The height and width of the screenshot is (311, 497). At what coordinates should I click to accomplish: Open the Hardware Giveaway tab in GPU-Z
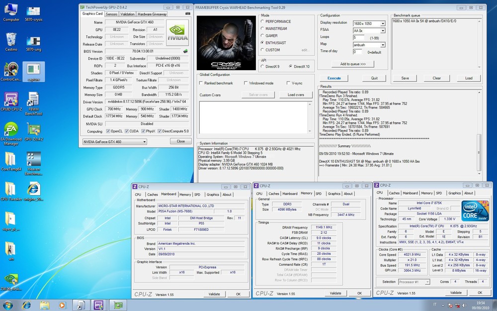(152, 14)
